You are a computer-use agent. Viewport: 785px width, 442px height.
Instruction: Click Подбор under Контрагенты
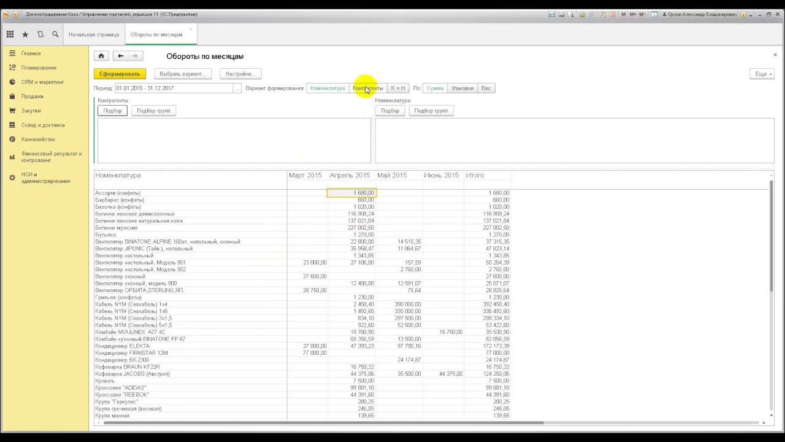click(113, 110)
